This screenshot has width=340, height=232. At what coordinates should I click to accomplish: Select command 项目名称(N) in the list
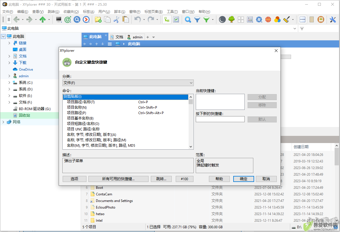point(126,108)
